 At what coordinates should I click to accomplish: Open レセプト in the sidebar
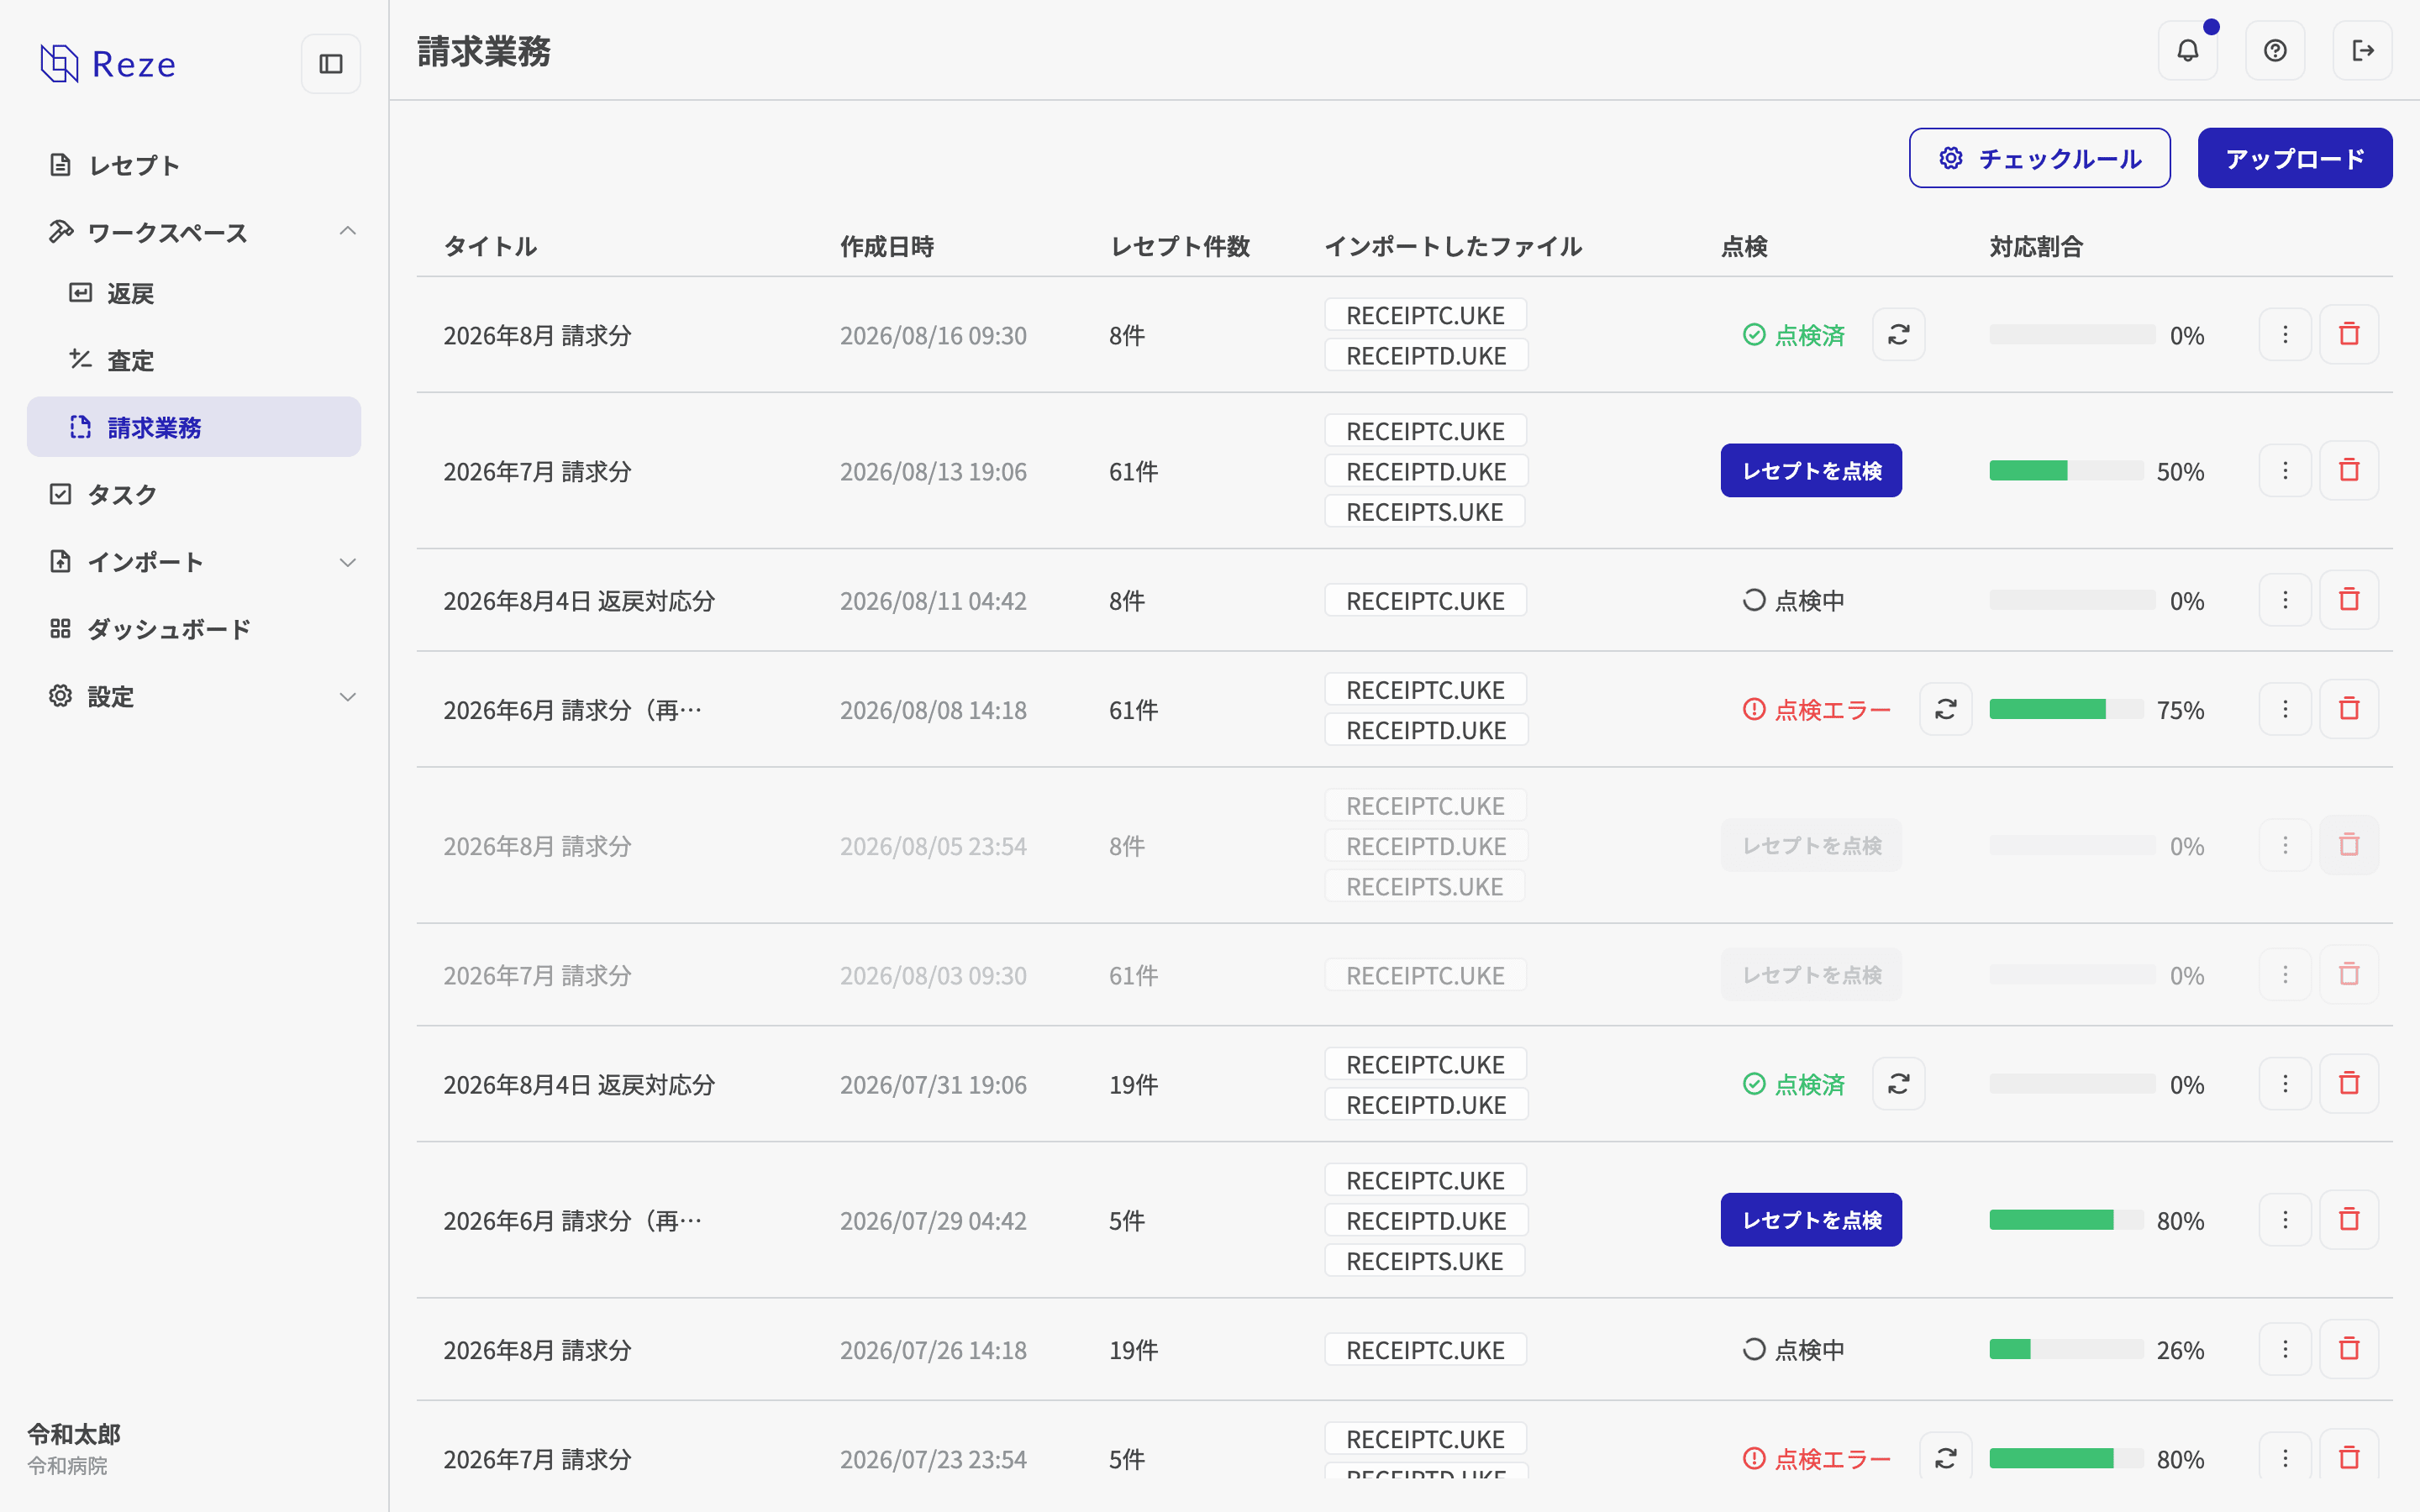[194, 165]
